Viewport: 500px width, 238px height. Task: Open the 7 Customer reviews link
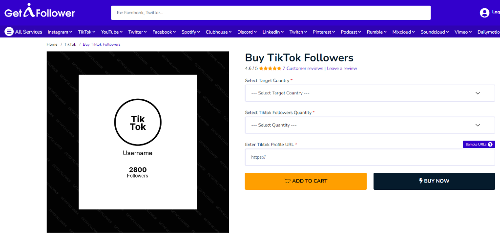(303, 68)
